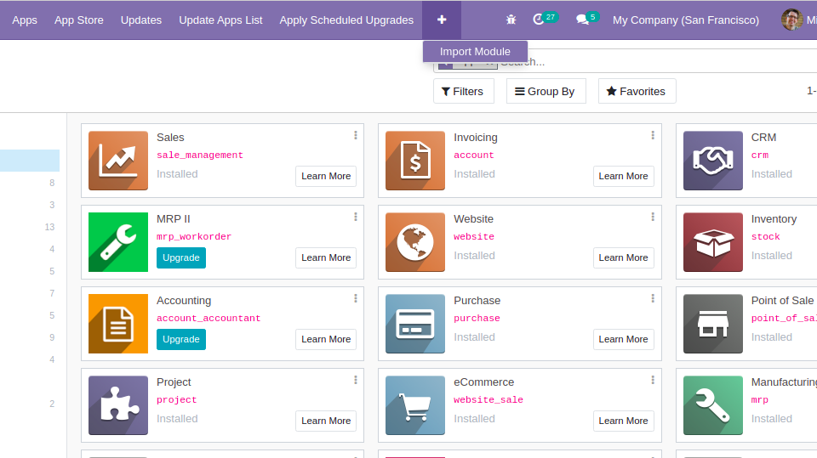Click the Inventory box icon
This screenshot has height=458, width=817.
pyautogui.click(x=713, y=242)
